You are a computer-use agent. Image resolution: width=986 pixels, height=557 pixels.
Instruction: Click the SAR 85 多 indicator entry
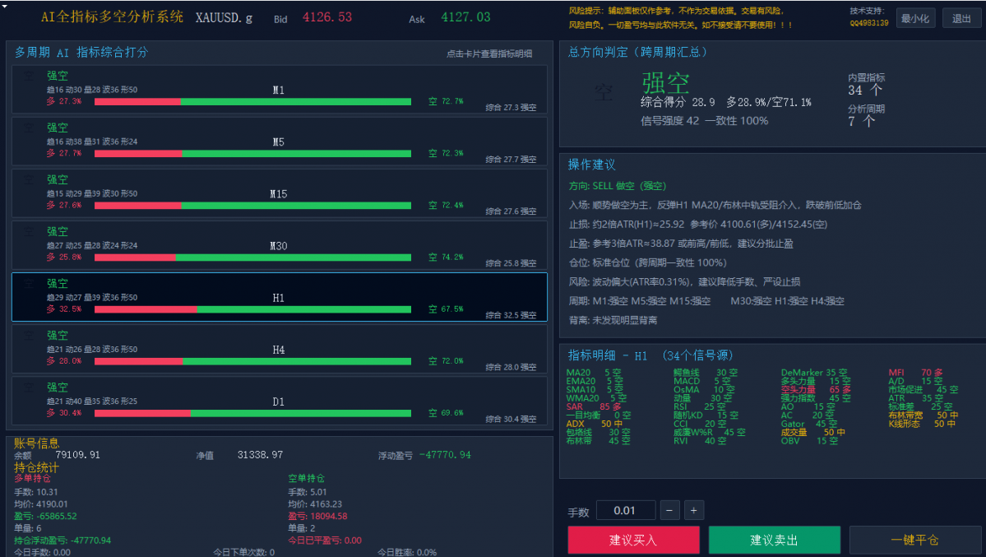coord(594,407)
